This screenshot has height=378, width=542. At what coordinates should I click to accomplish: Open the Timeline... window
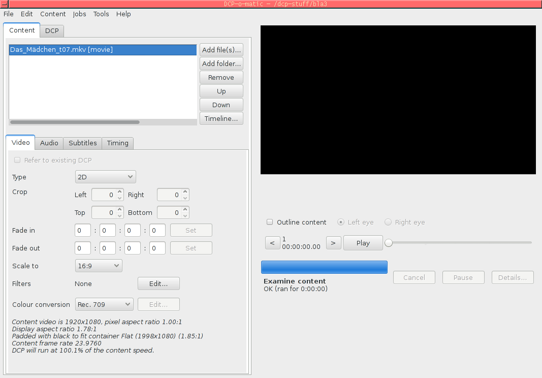(x=221, y=118)
